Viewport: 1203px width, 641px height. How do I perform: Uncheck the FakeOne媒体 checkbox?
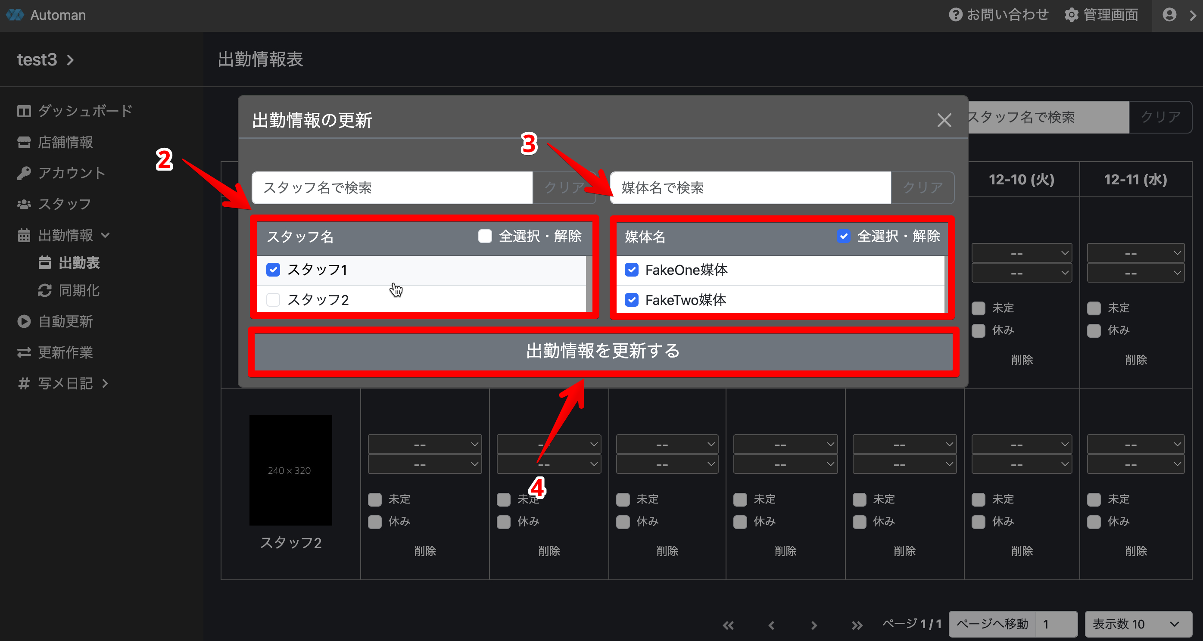[631, 270]
